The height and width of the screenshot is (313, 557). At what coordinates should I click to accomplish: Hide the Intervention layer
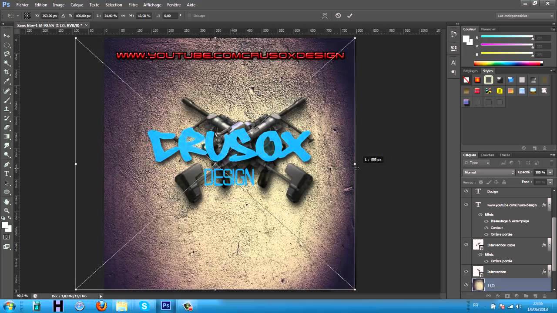pos(466,272)
